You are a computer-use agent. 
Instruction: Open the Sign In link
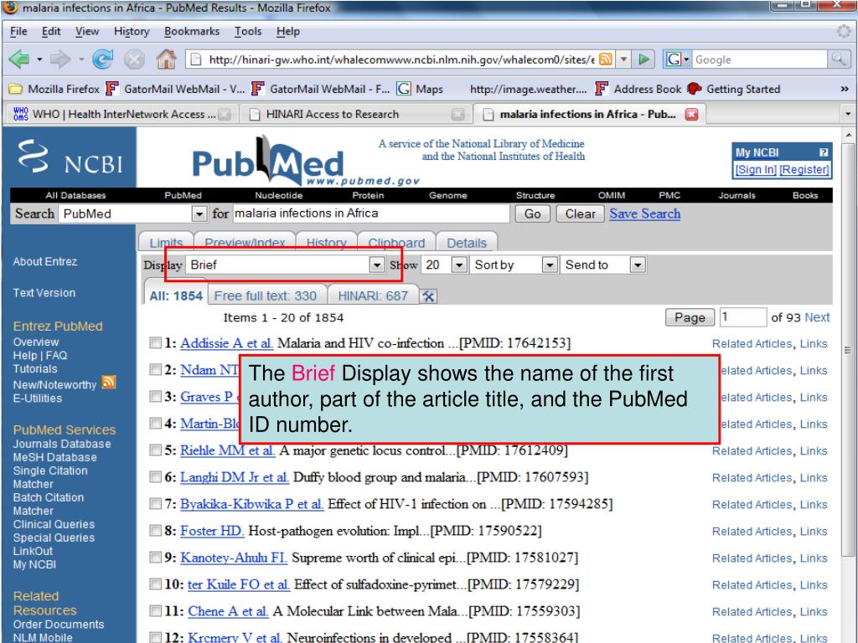point(755,169)
